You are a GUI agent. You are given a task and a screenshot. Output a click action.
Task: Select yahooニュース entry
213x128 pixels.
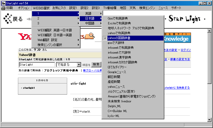click(x=133, y=87)
